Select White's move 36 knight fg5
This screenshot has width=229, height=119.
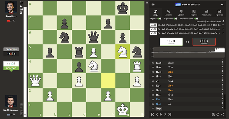159,108
